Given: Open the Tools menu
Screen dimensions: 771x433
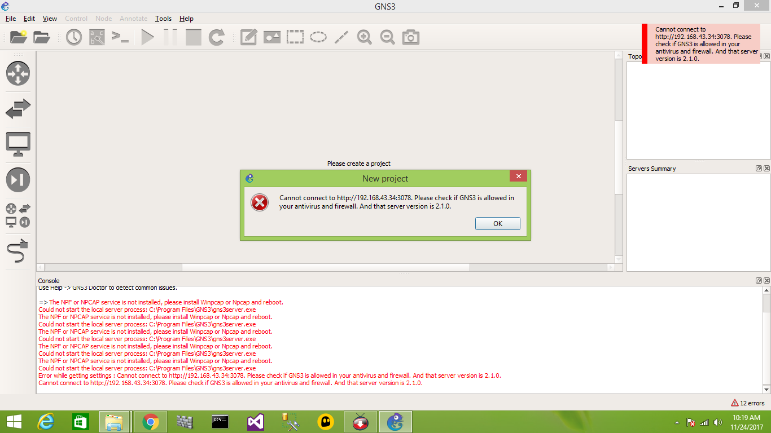Looking at the screenshot, I should [x=164, y=19].
